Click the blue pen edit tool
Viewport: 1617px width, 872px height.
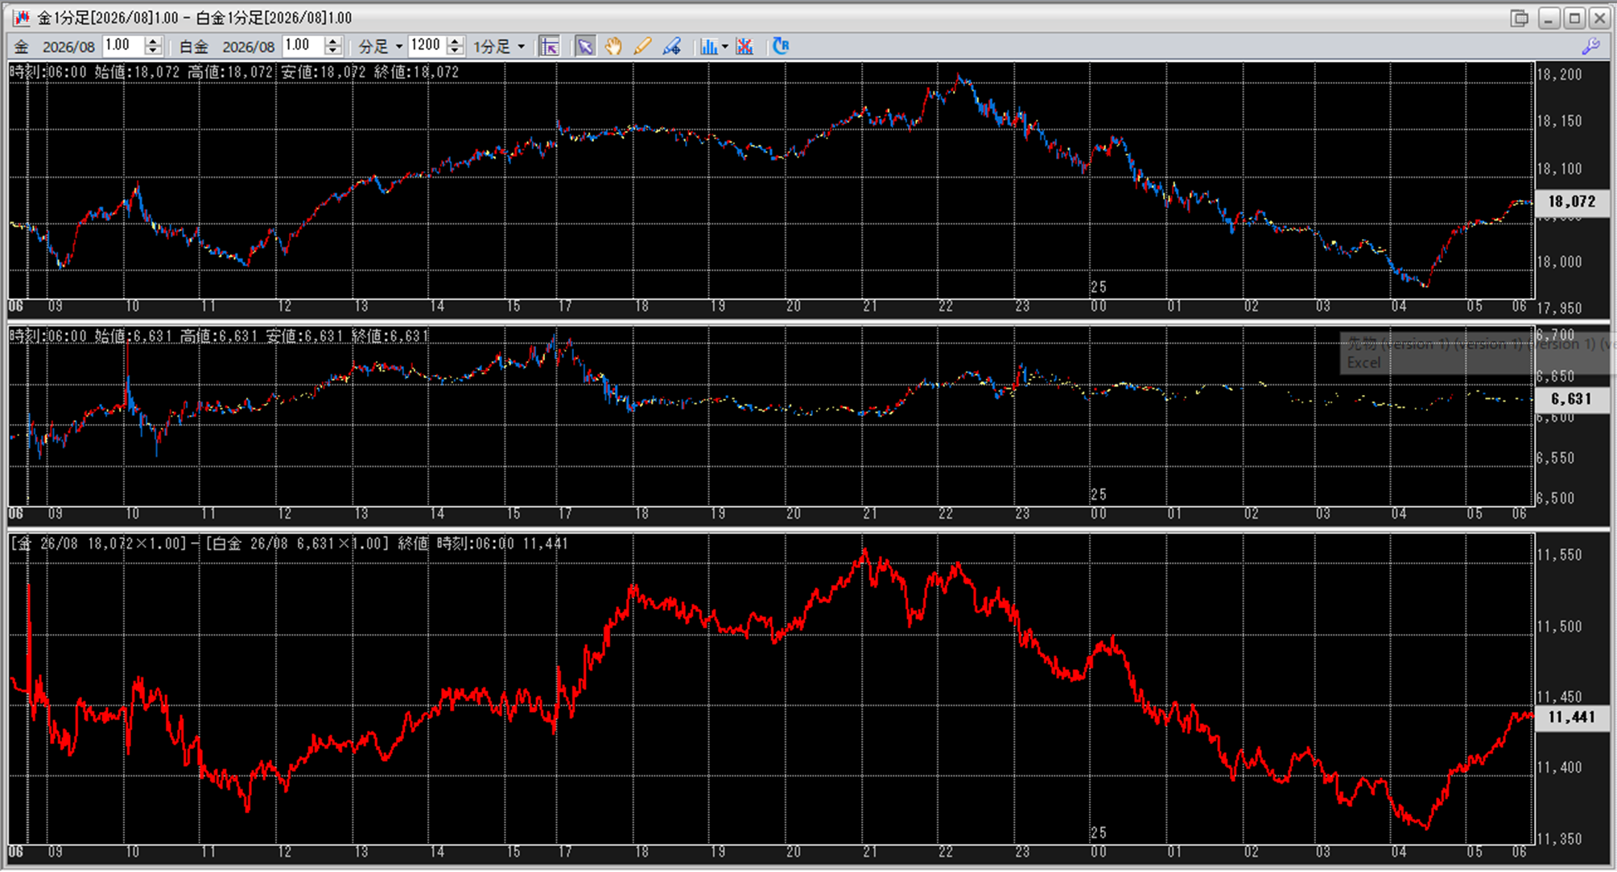point(671,47)
